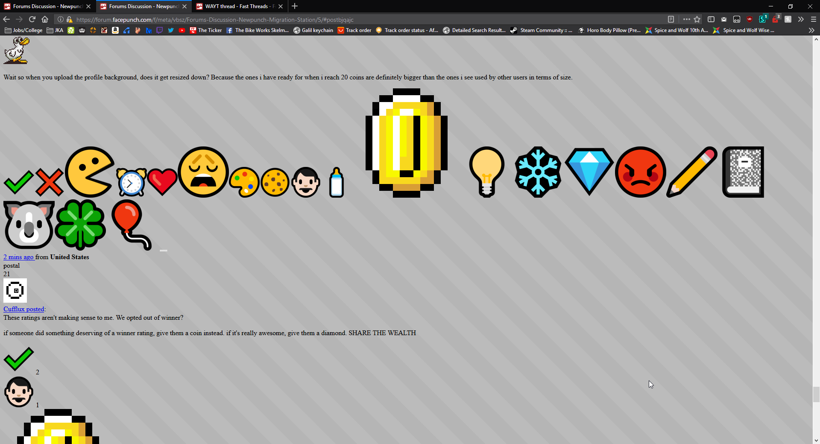
Task: Click the smiling man face rating in rating bar
Action: click(306, 182)
